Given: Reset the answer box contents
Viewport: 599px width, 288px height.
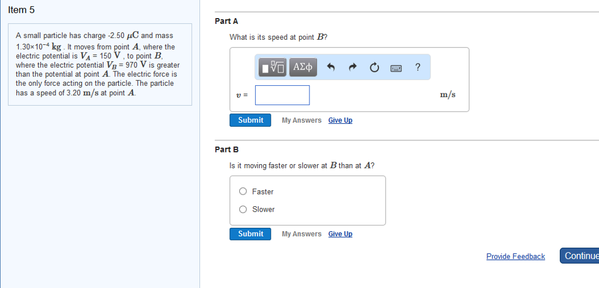Looking at the screenshot, I should coord(374,68).
